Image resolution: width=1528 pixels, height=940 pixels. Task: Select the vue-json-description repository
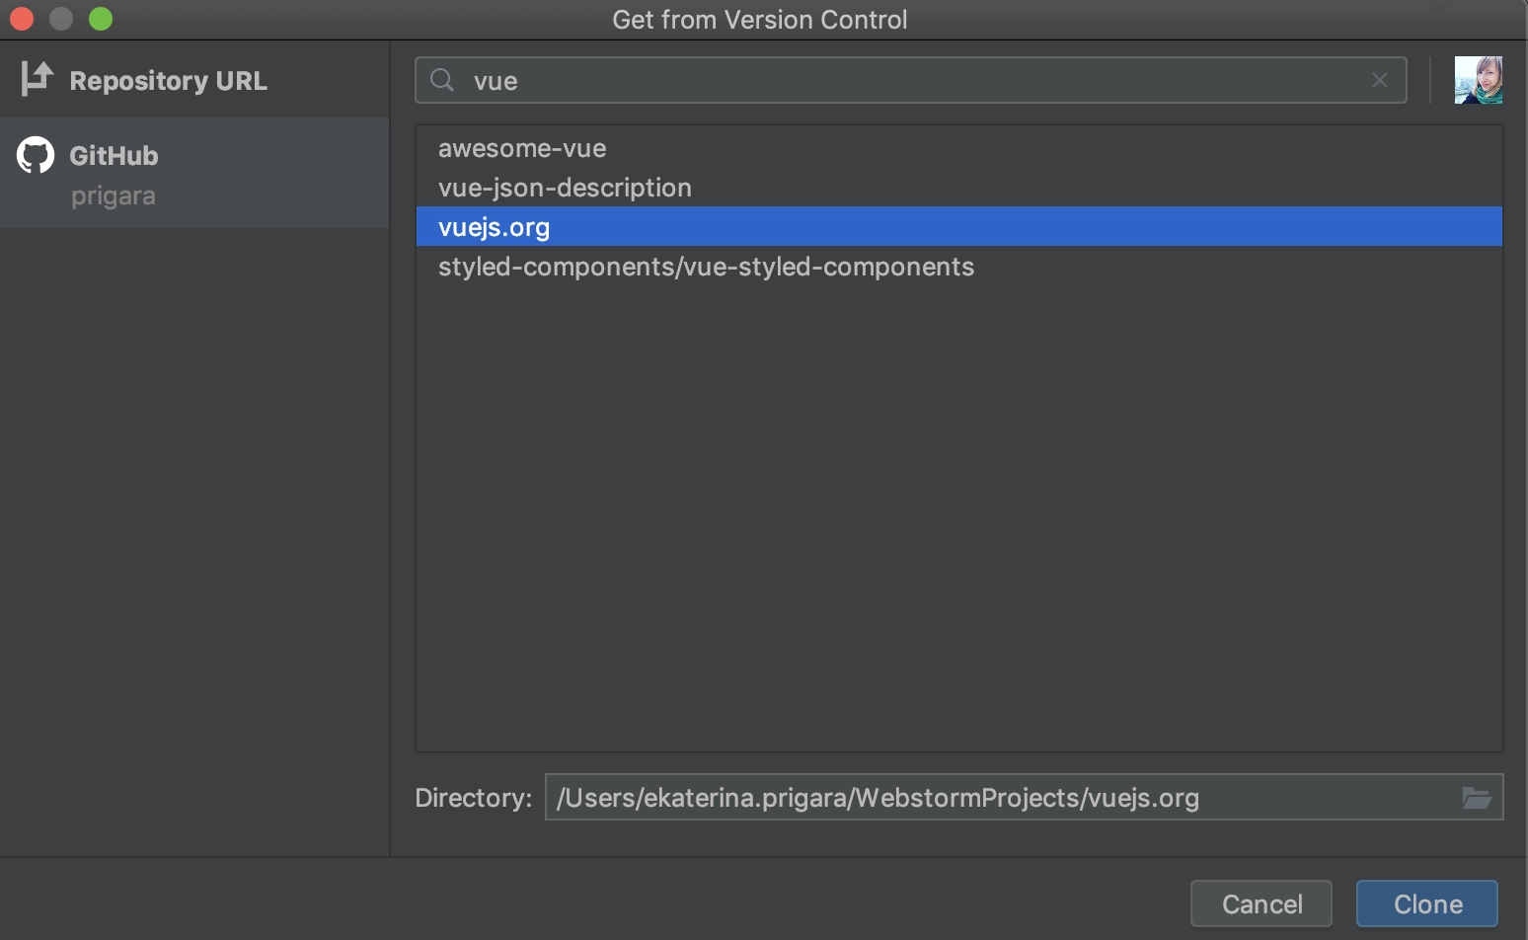pos(959,188)
